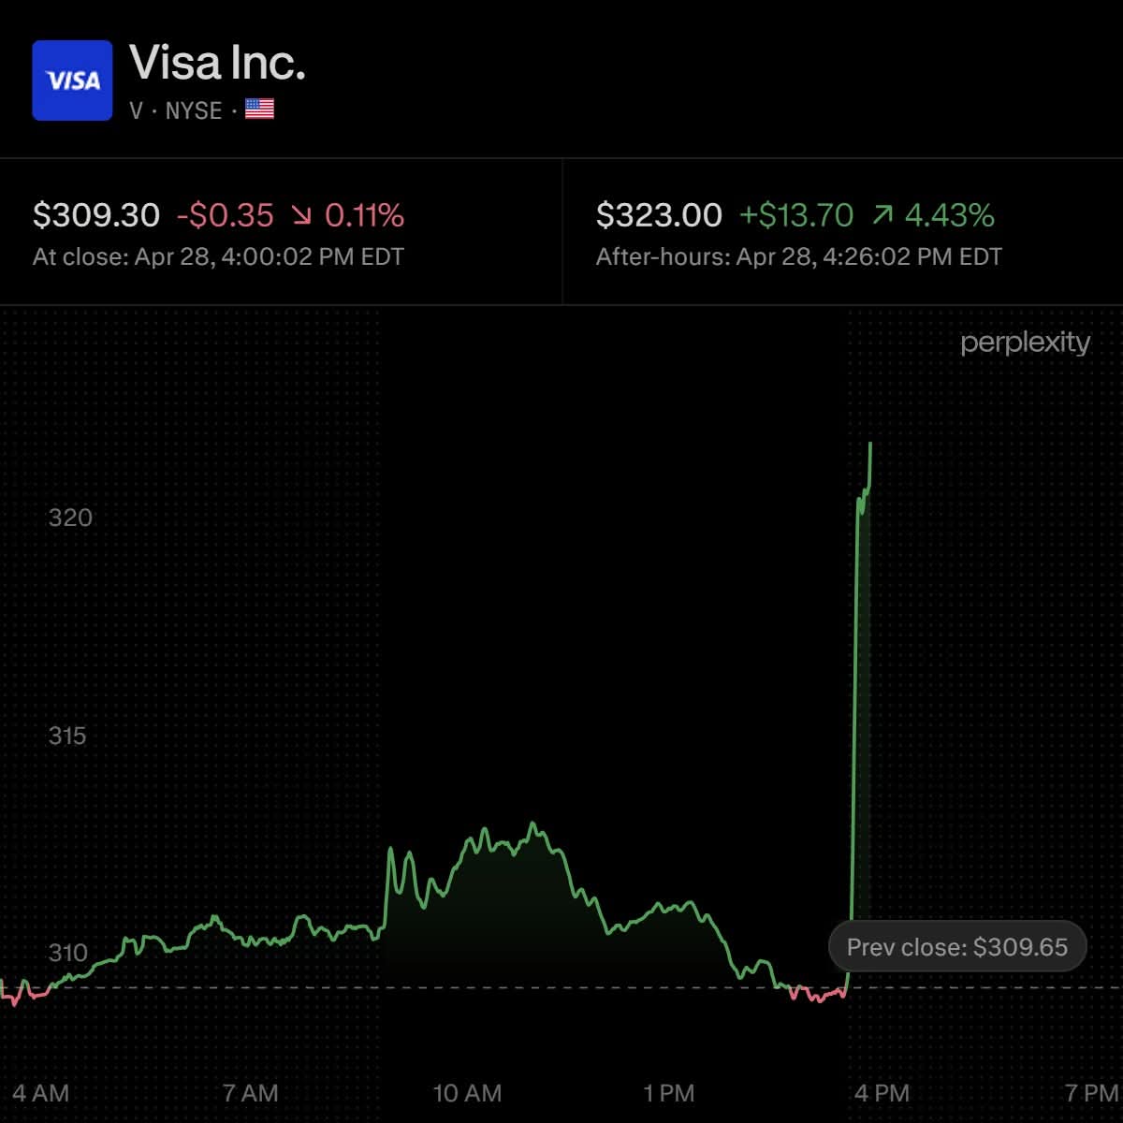Click the red down-right arrow icon
The width and height of the screenshot is (1123, 1123).
click(300, 216)
